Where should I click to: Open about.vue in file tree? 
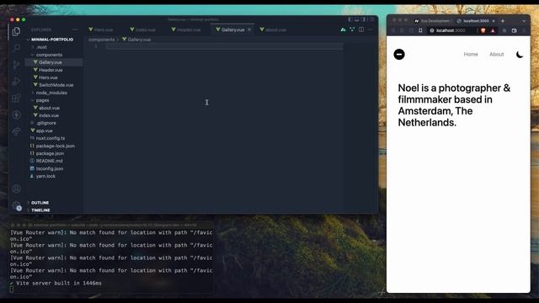coord(49,108)
